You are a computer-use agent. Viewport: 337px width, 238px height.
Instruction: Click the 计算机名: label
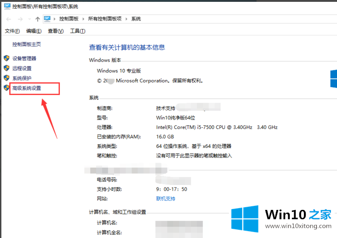pos(107,223)
